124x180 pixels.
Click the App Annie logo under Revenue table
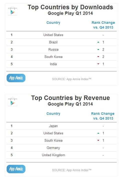click(16, 169)
